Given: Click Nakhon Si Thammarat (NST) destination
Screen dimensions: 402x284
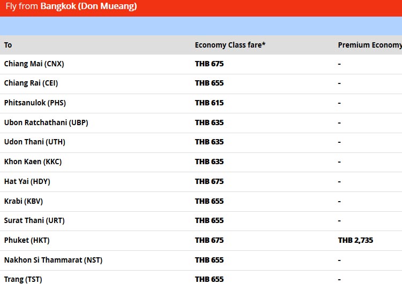Looking at the screenshot, I should 53,260.
